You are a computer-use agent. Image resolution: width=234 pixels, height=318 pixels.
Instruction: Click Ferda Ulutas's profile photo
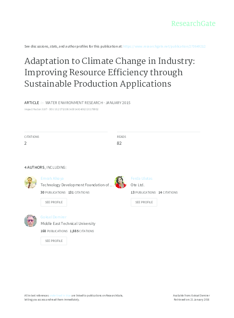point(121,182)
